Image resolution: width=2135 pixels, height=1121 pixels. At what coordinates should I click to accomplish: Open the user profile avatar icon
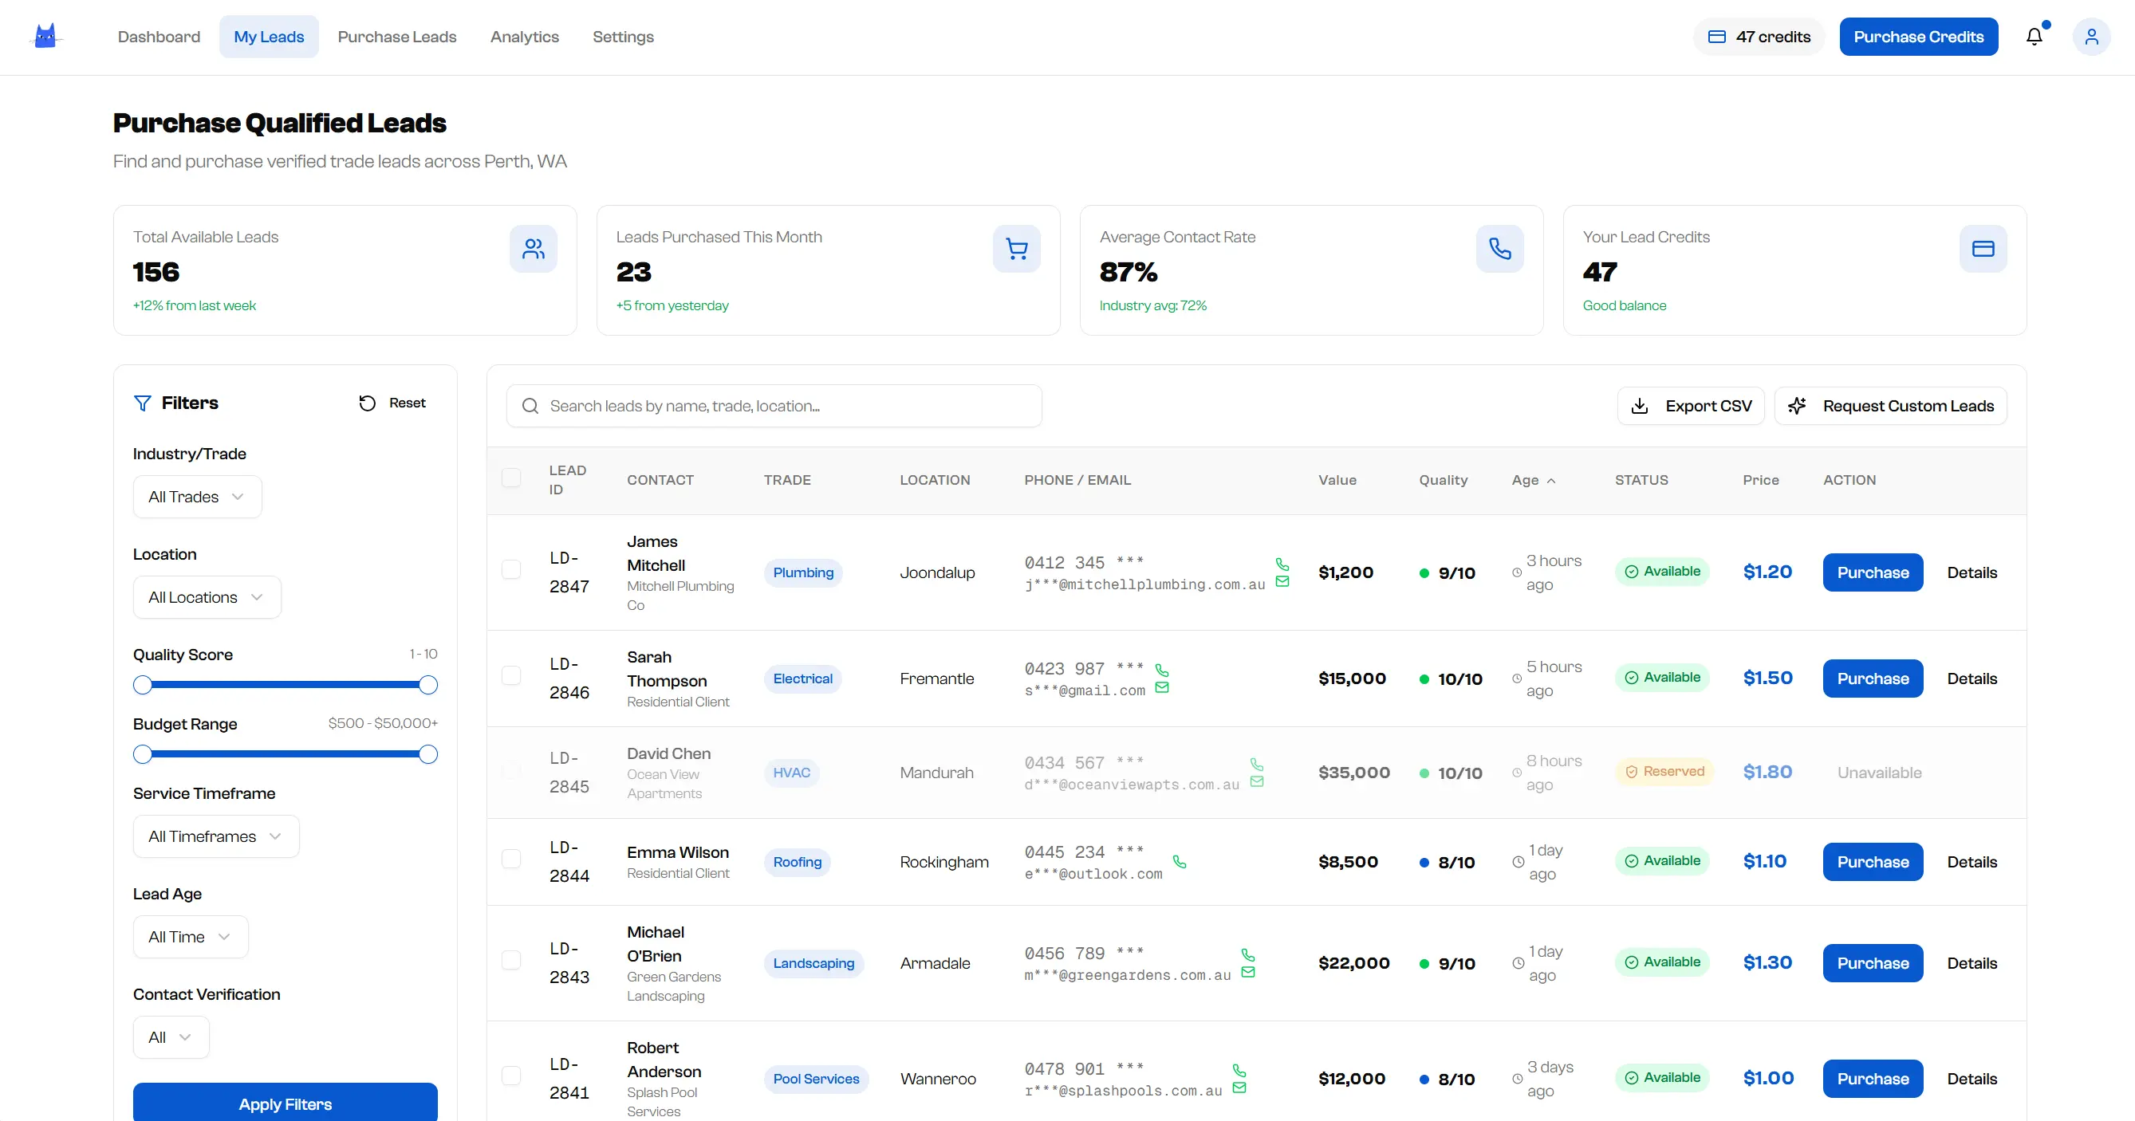(x=2091, y=37)
